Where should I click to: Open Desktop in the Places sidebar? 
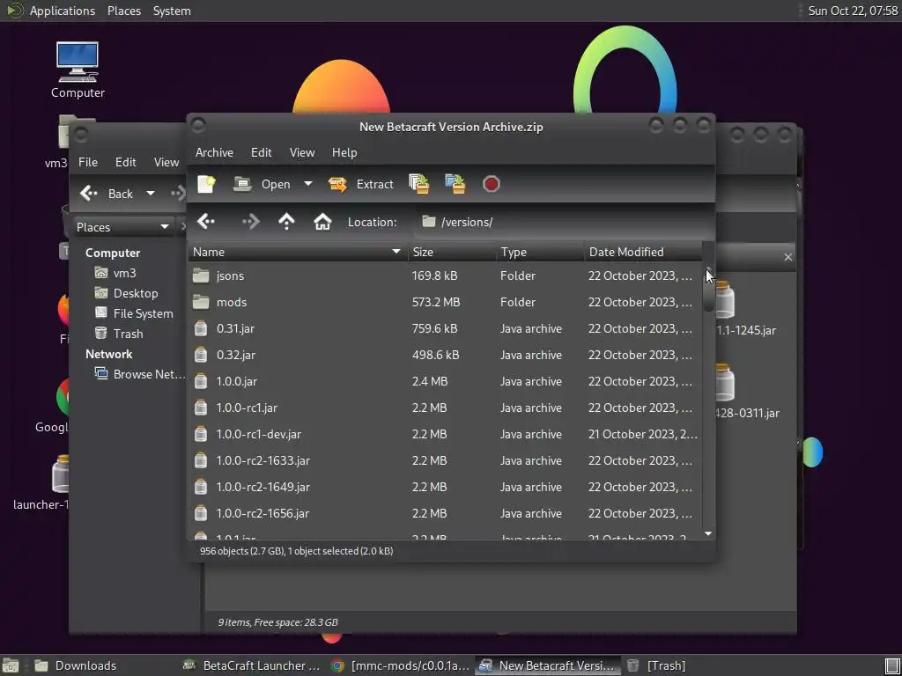pos(126,293)
